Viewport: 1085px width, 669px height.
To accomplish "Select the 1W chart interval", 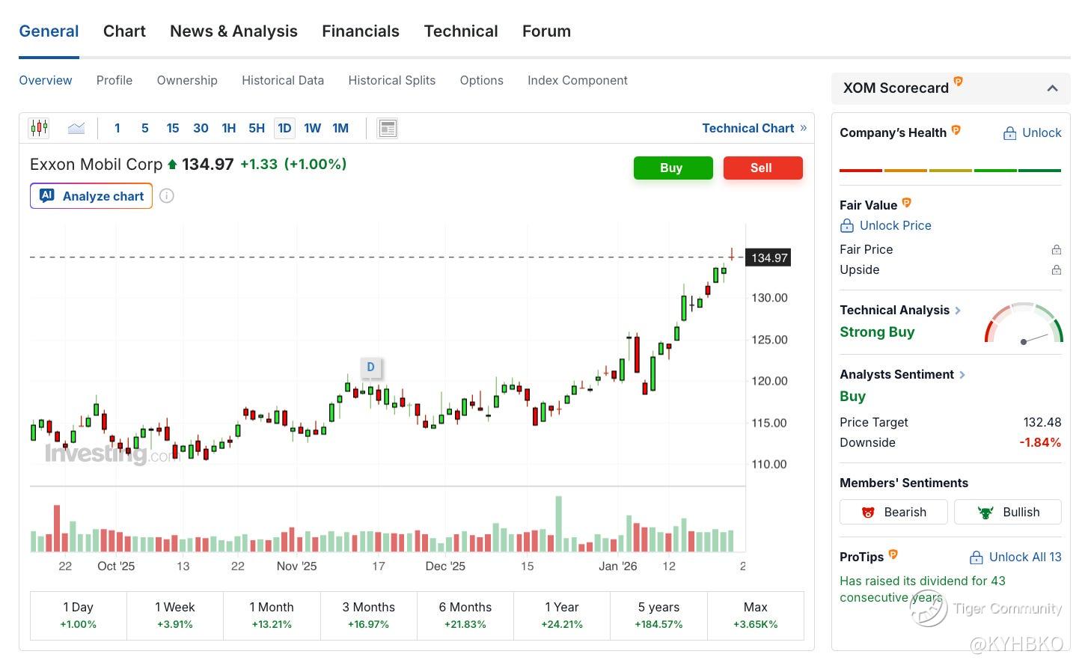I will pyautogui.click(x=313, y=128).
